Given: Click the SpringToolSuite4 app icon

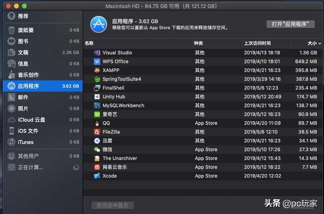Looking at the screenshot, I should click(97, 79).
